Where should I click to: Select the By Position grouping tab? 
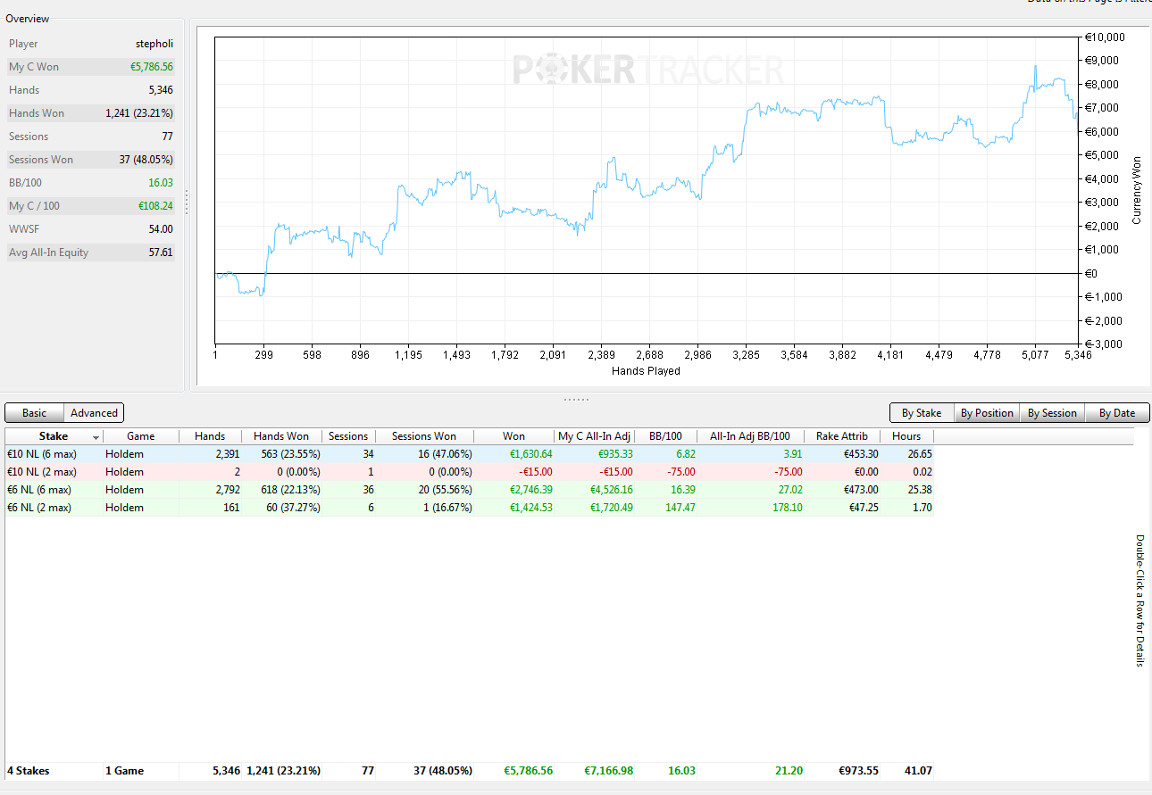(x=987, y=413)
